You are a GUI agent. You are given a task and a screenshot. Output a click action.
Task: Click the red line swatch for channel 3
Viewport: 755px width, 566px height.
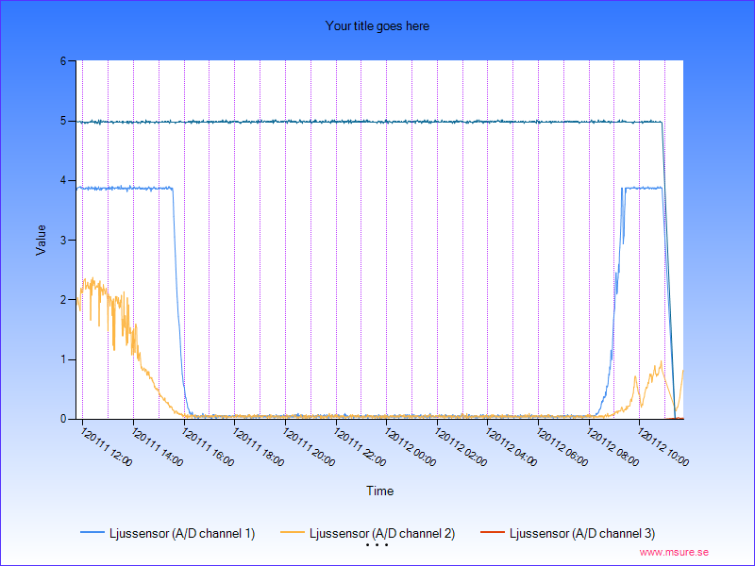493,534
